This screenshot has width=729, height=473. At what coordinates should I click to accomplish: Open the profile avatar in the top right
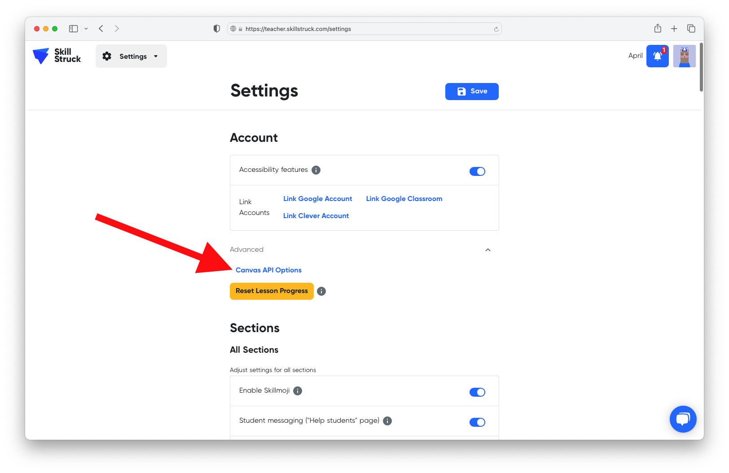pyautogui.click(x=684, y=56)
